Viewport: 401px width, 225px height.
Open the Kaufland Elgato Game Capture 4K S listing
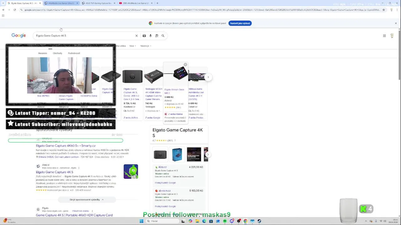pos(133,94)
